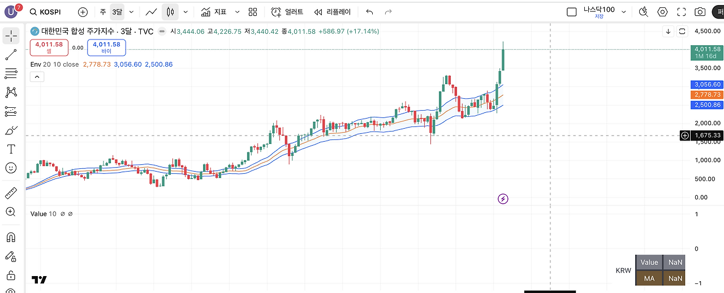The height and width of the screenshot is (293, 724).
Task: Click the Value cell in the KRW table
Action: coord(649,263)
